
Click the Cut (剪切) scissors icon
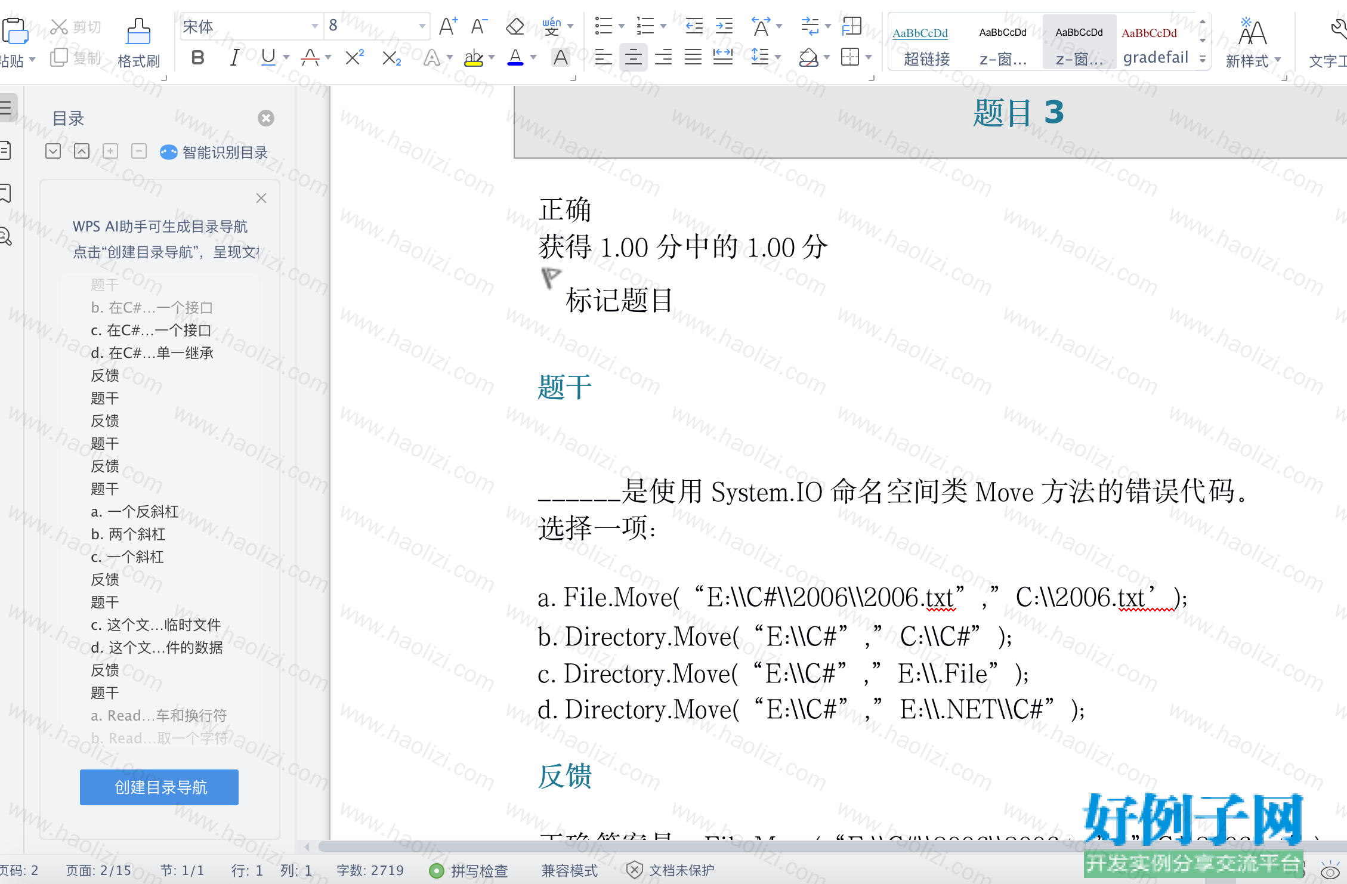coord(59,27)
